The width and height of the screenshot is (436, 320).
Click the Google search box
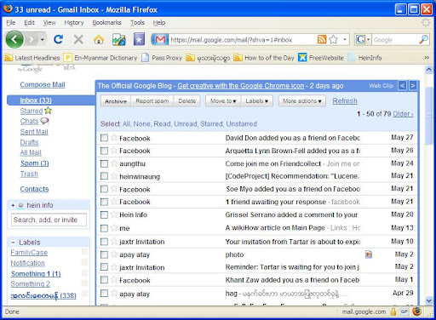click(x=395, y=40)
